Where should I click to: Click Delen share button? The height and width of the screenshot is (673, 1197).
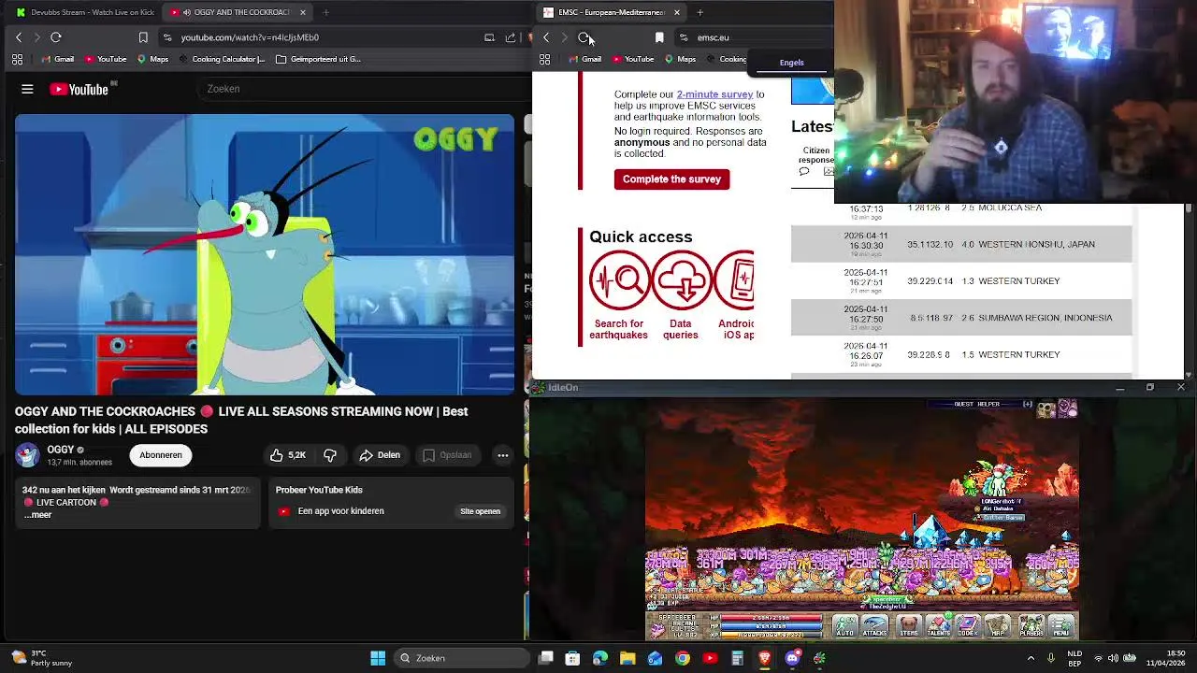[379, 455]
